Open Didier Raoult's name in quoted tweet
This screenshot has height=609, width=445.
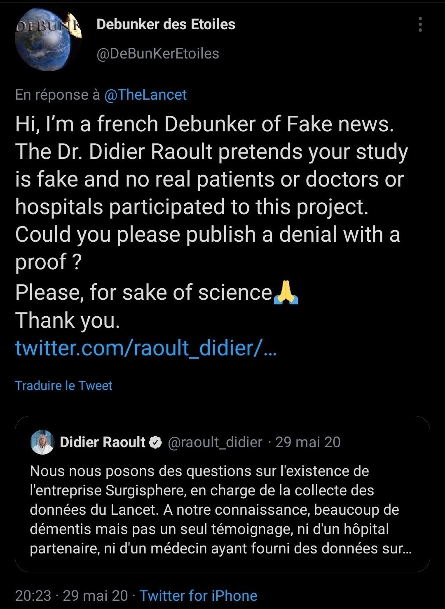coord(103,442)
